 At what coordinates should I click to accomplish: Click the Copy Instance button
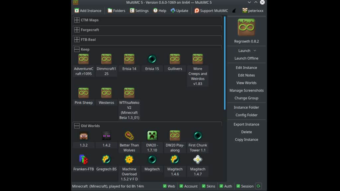coord(246,140)
